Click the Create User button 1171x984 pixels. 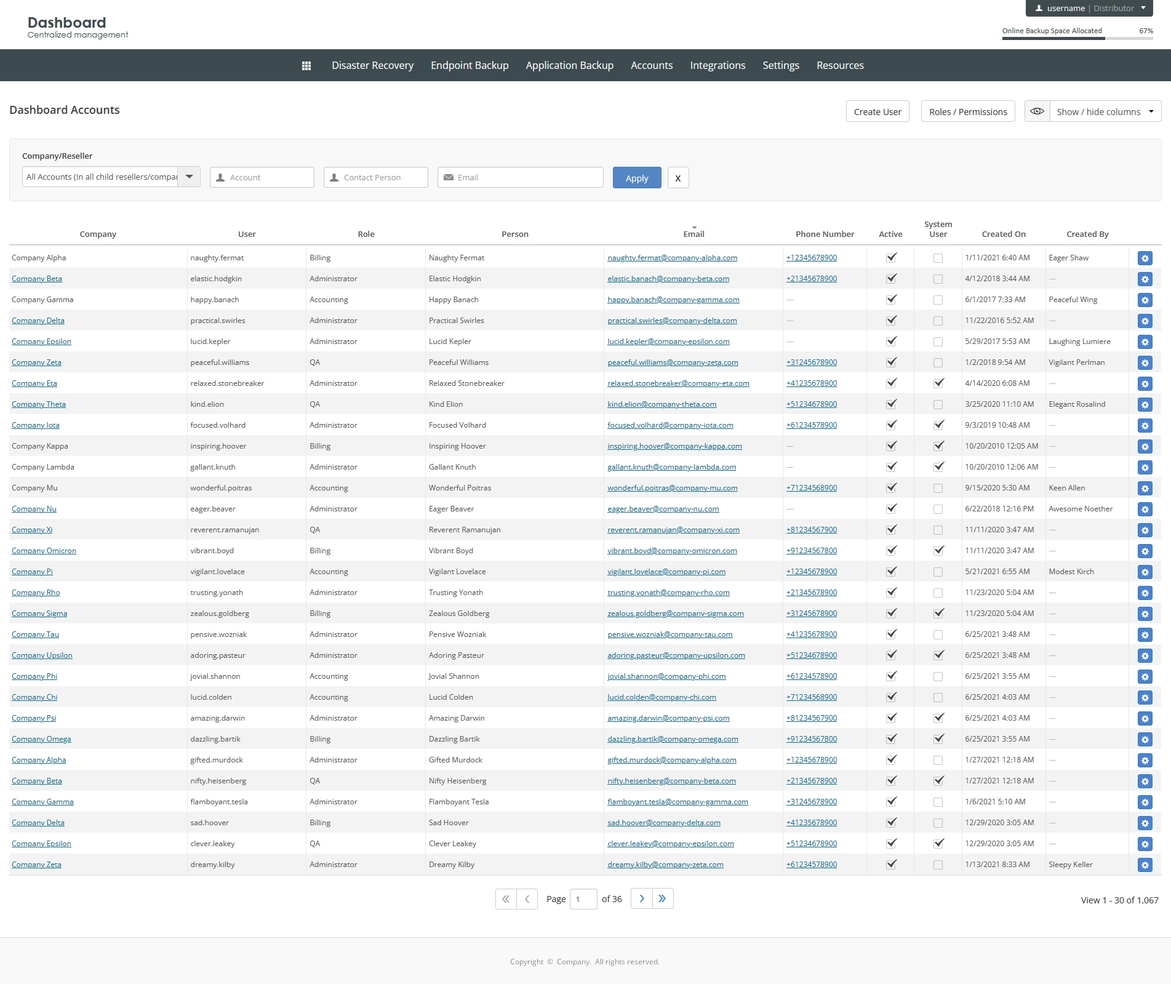click(877, 111)
